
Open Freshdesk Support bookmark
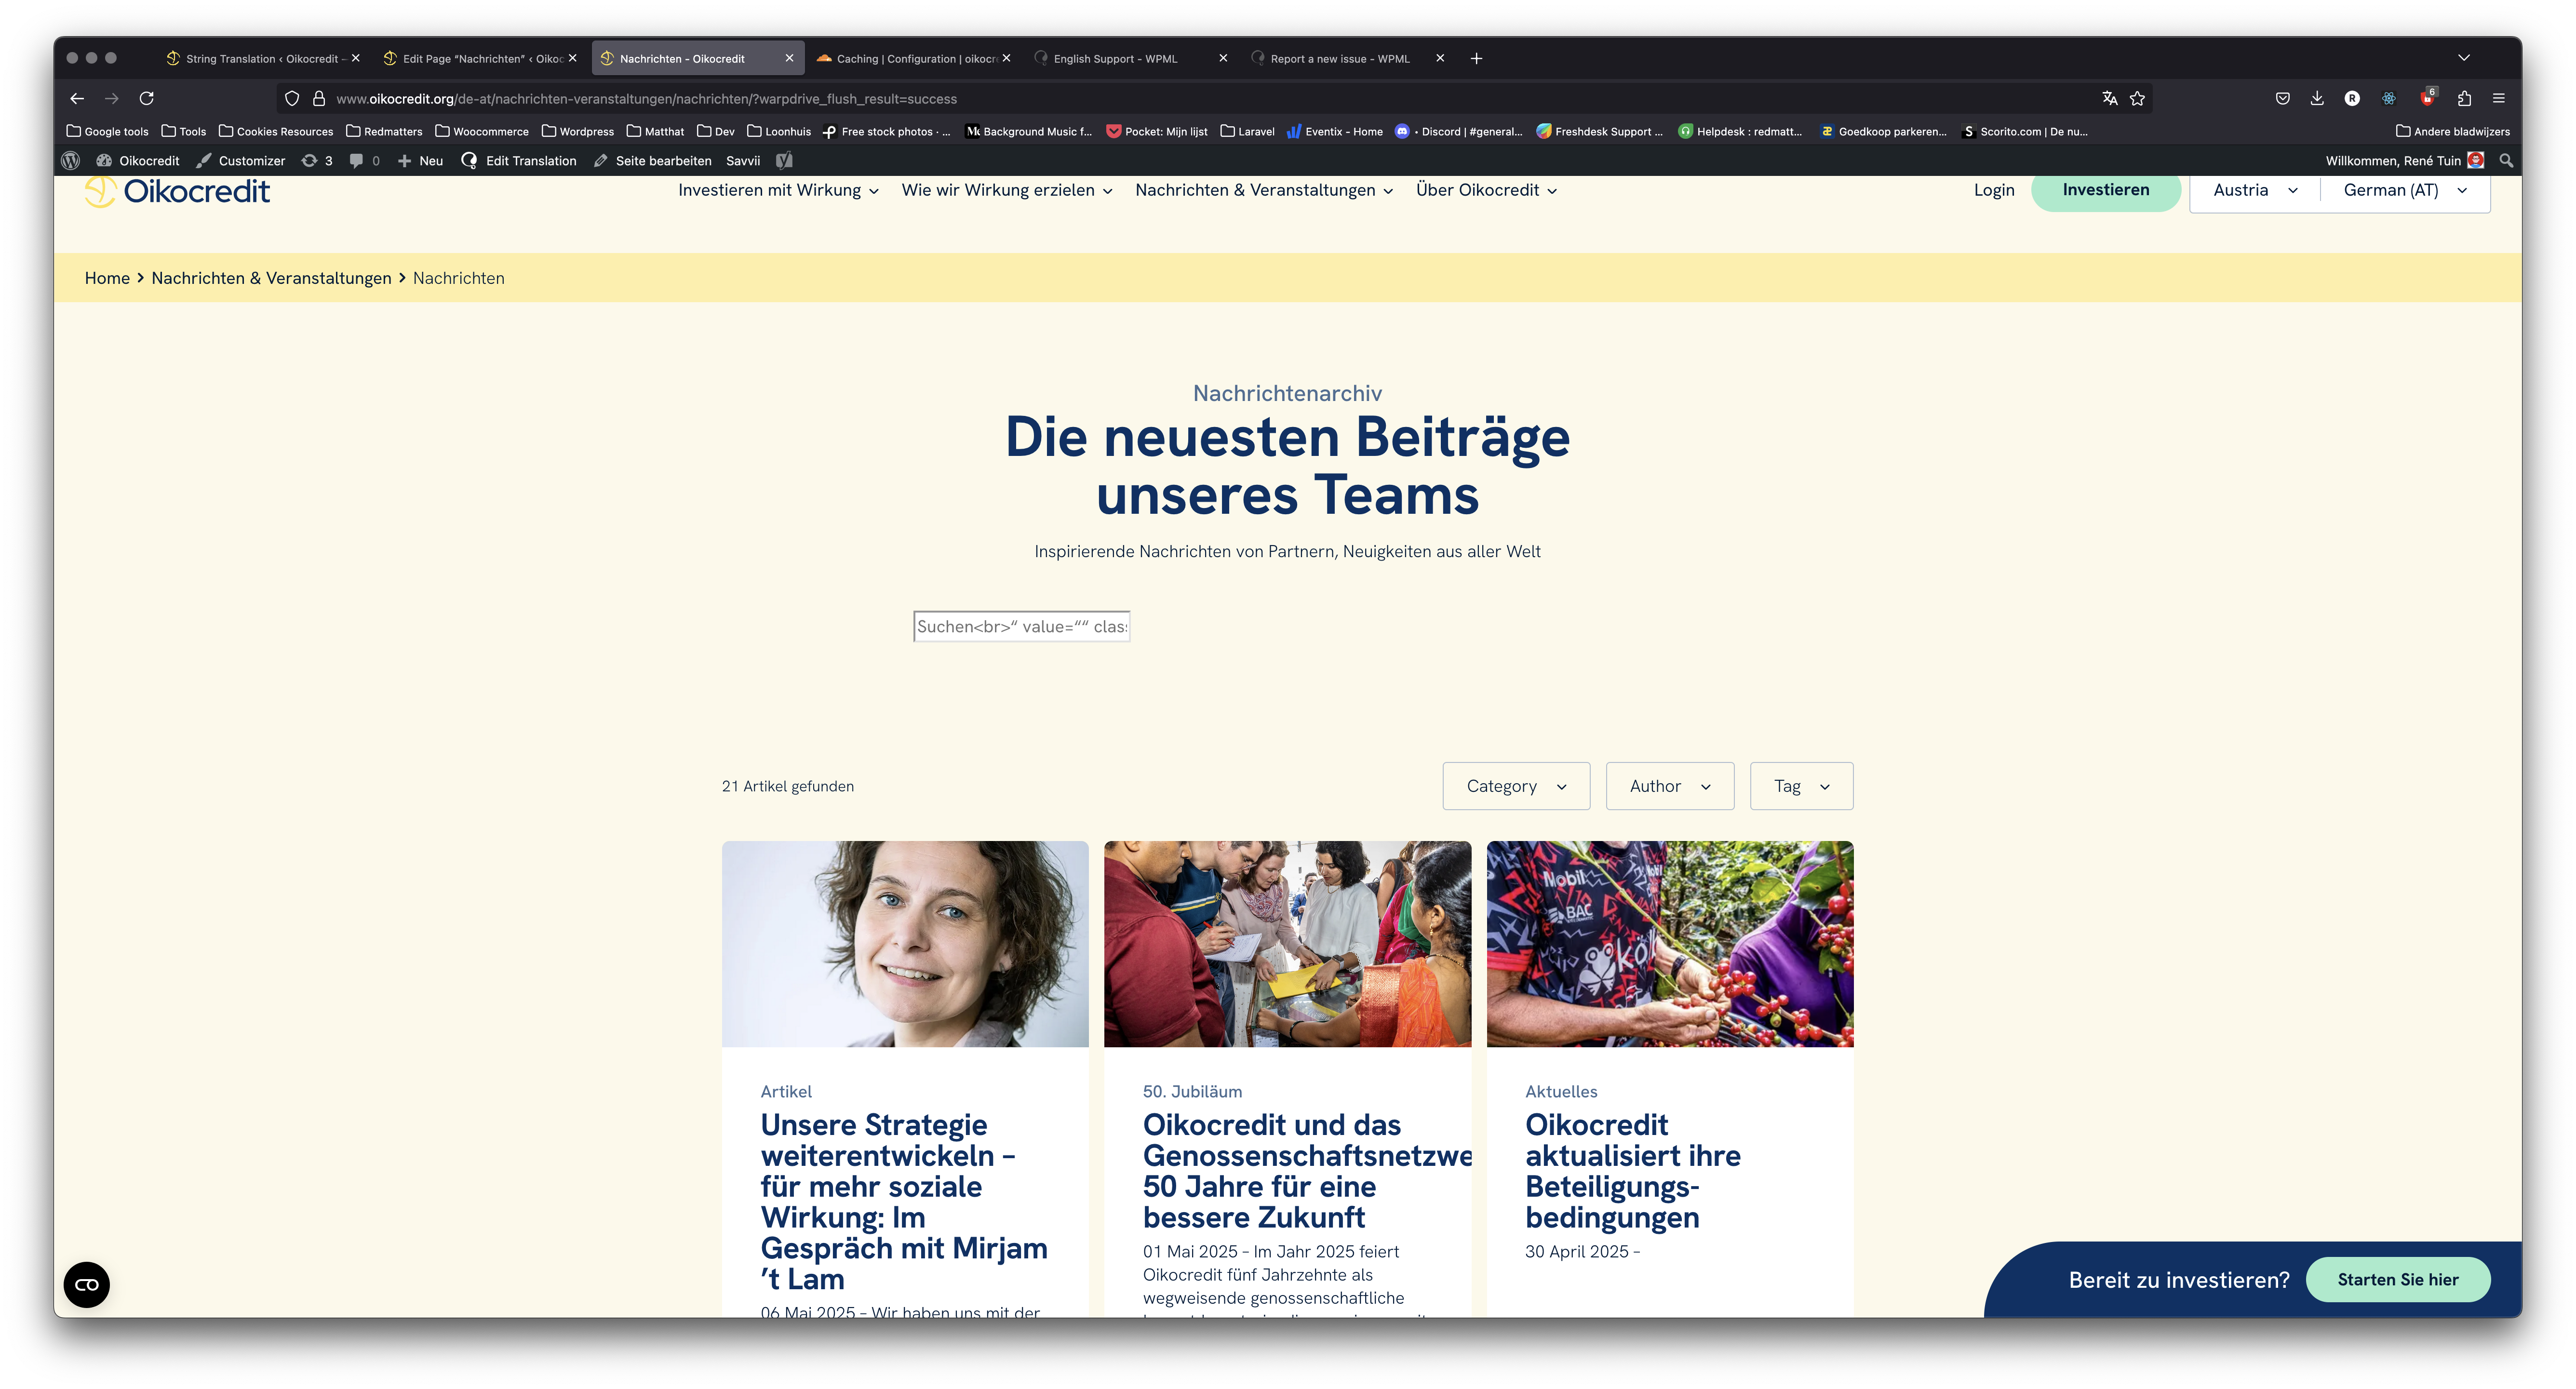click(x=1600, y=131)
